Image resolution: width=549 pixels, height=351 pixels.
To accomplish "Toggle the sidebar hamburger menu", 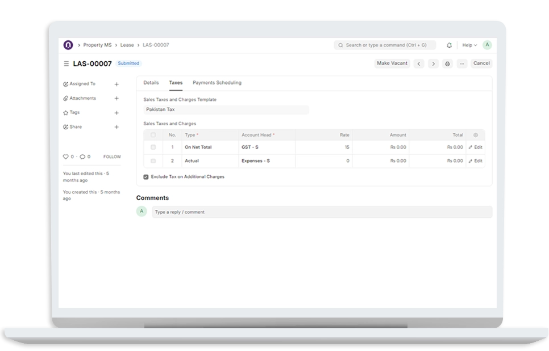I will 66,64.
